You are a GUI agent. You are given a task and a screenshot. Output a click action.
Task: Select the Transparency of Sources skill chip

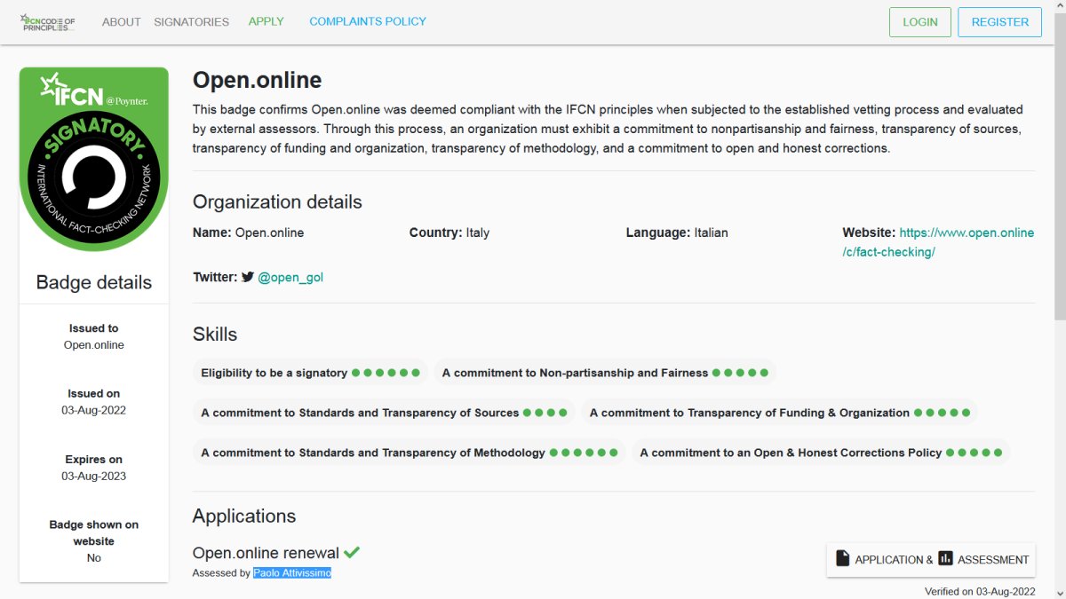384,413
